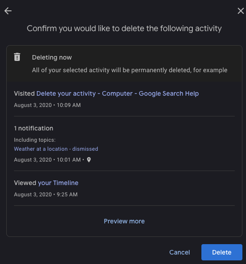
Task: Go back using the left arrow icon
Action: (x=8, y=11)
